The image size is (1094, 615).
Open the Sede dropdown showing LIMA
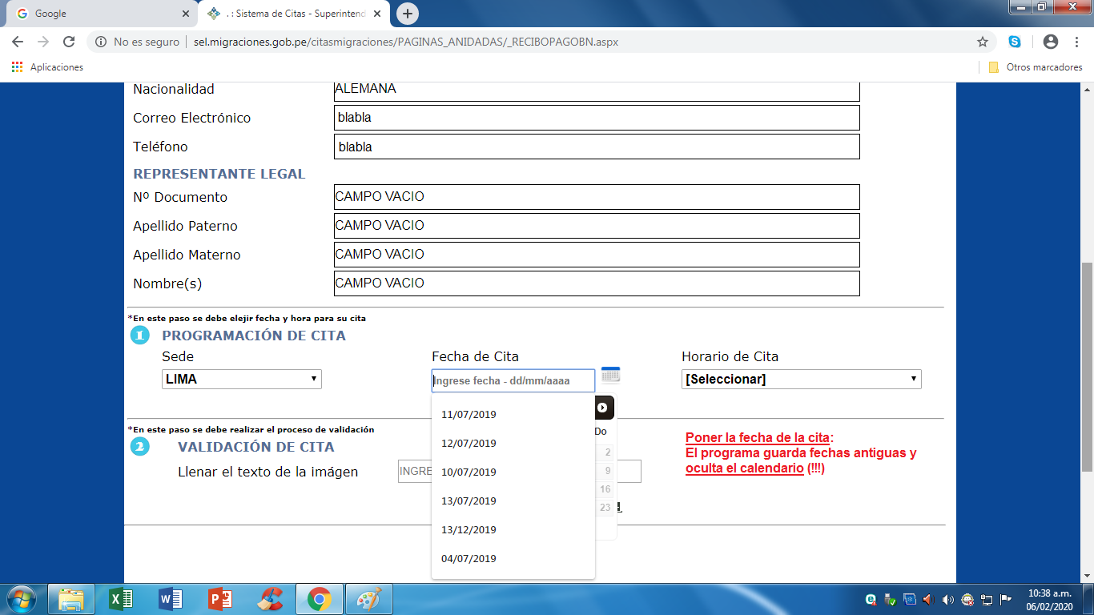pyautogui.click(x=241, y=380)
